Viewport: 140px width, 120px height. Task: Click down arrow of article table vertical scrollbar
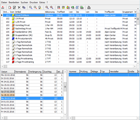(138, 63)
